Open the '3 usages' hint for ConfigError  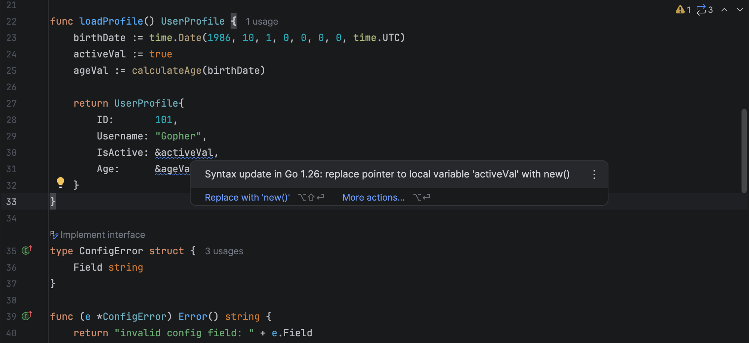(x=224, y=251)
